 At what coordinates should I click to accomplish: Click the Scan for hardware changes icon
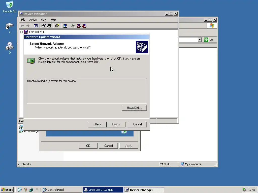tap(65, 26)
